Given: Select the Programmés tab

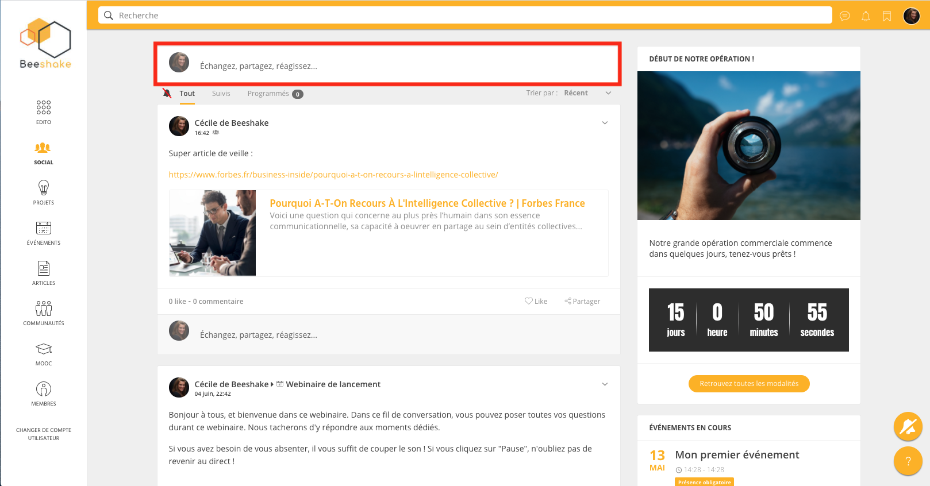Looking at the screenshot, I should click(x=275, y=94).
